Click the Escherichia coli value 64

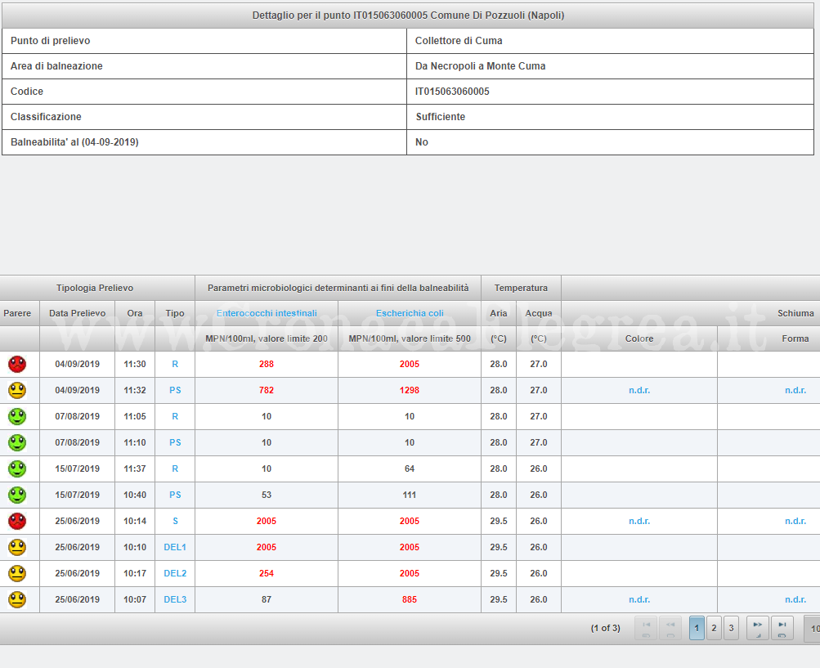click(x=410, y=468)
